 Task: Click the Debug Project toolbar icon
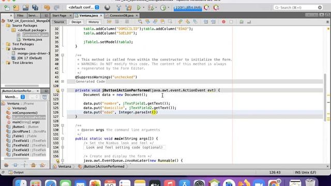tap(151, 8)
